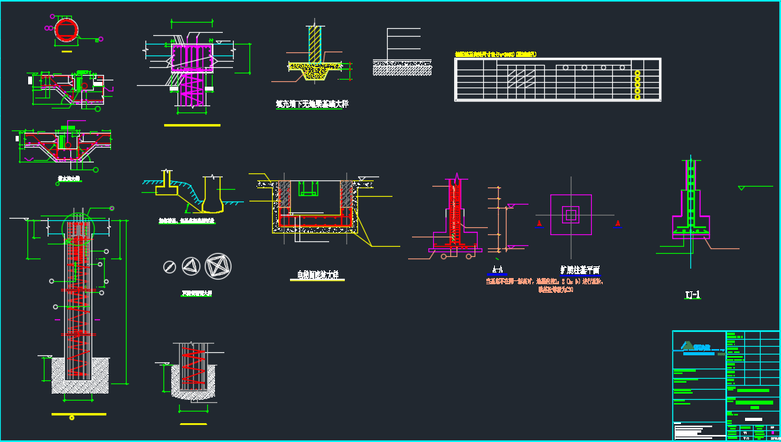Select the circle symbol containing a triangle
This screenshot has width=781, height=442.
[x=191, y=267]
